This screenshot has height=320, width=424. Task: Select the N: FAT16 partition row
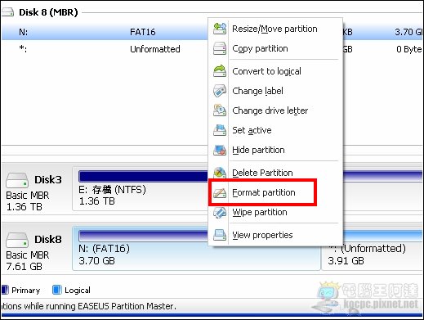point(105,32)
